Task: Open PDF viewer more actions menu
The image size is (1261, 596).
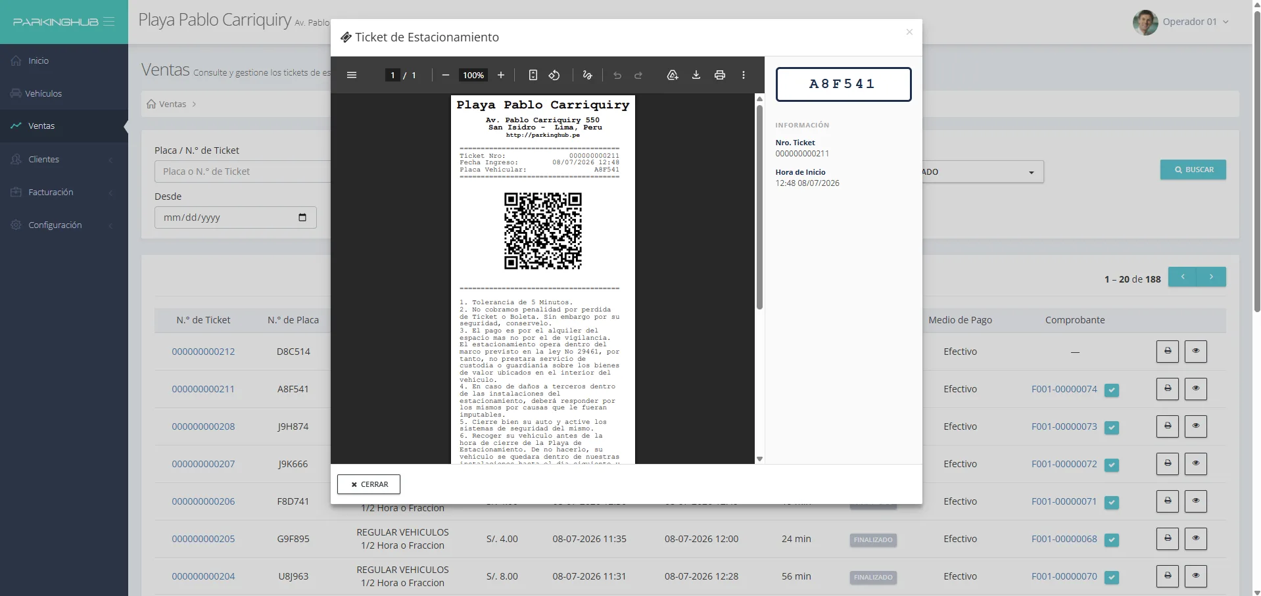Action: pyautogui.click(x=744, y=75)
